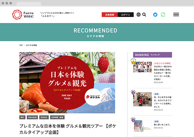Open search with the magnifier icon
Image resolution: width=194 pixels, height=137 pixels.
point(144,14)
